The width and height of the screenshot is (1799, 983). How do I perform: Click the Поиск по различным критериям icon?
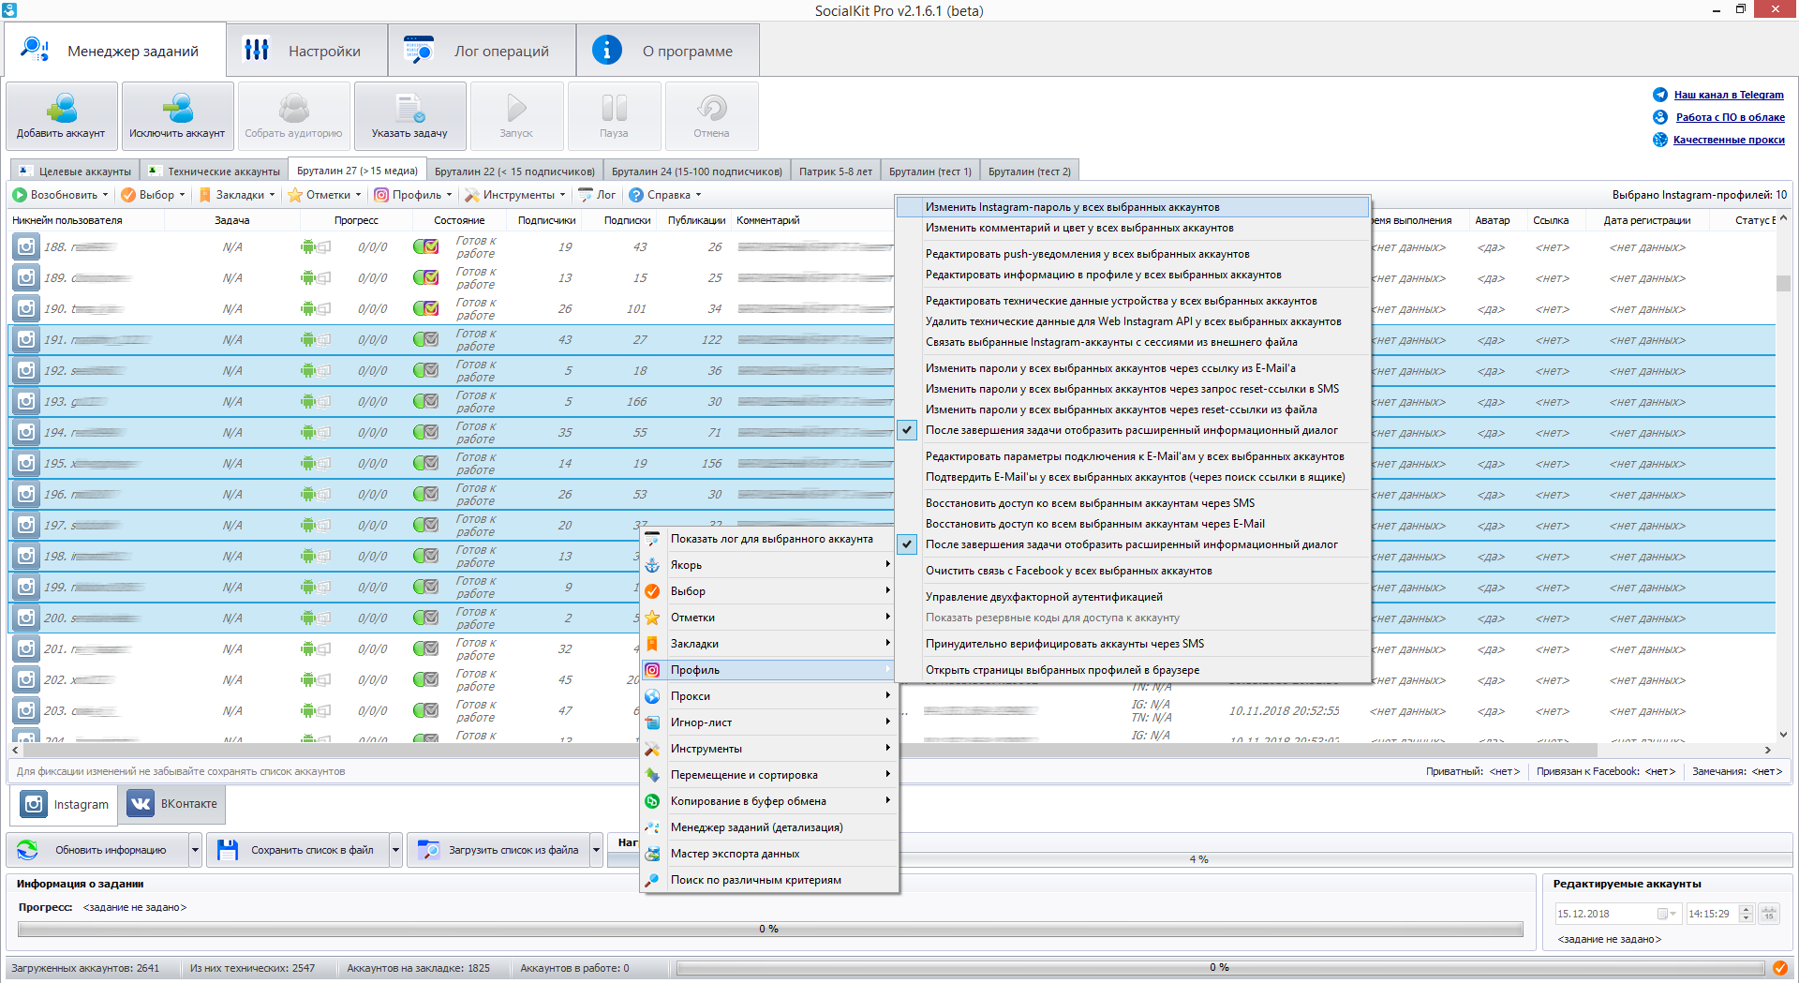click(652, 880)
